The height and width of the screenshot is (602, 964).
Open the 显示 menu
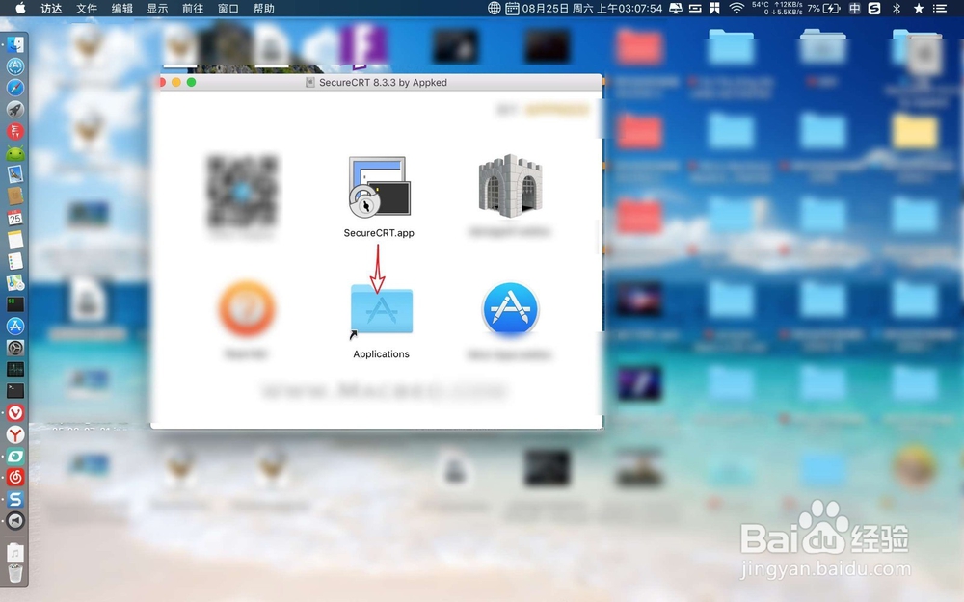click(x=157, y=8)
